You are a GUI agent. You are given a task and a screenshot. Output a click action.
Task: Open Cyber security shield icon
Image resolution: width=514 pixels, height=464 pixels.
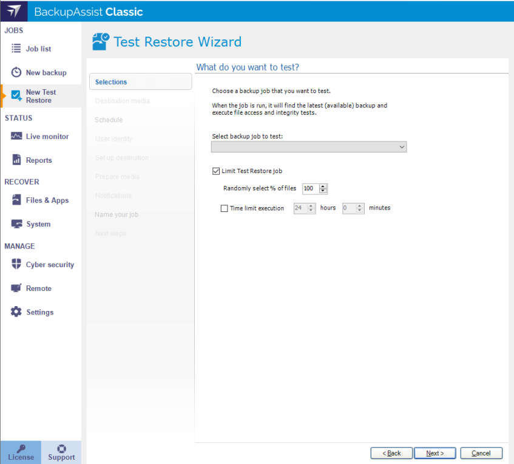tap(16, 265)
